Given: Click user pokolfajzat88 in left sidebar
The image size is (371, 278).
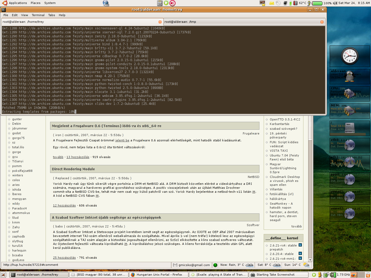Looking at the screenshot, I should [x=22, y=171].
